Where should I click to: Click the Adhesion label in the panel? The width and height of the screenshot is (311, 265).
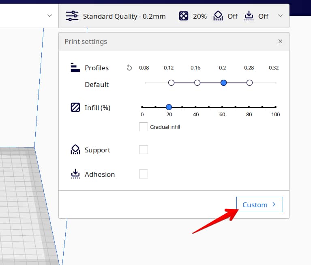pos(100,174)
